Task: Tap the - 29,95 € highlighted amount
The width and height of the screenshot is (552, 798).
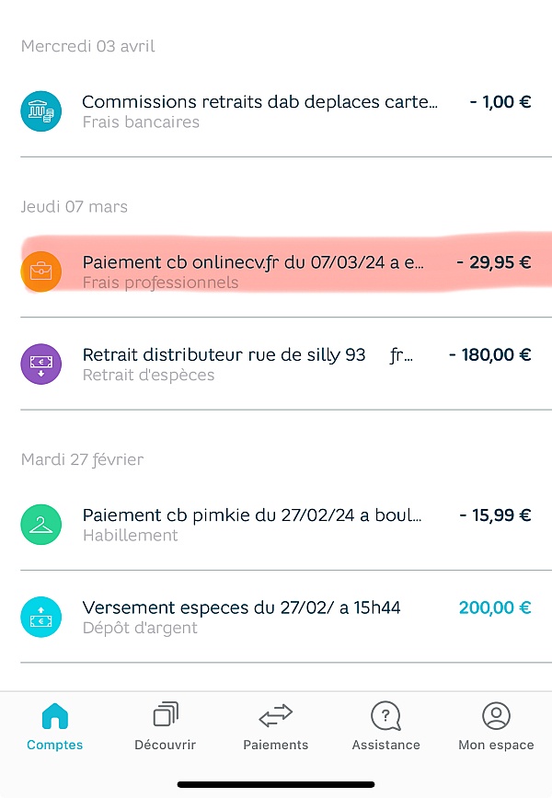Action: pos(493,262)
